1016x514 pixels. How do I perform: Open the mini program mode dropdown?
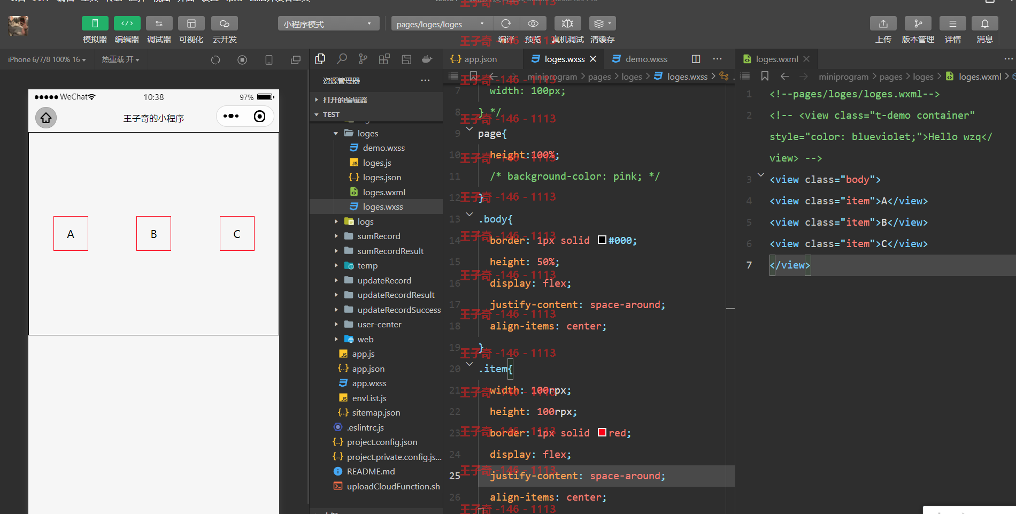point(328,24)
